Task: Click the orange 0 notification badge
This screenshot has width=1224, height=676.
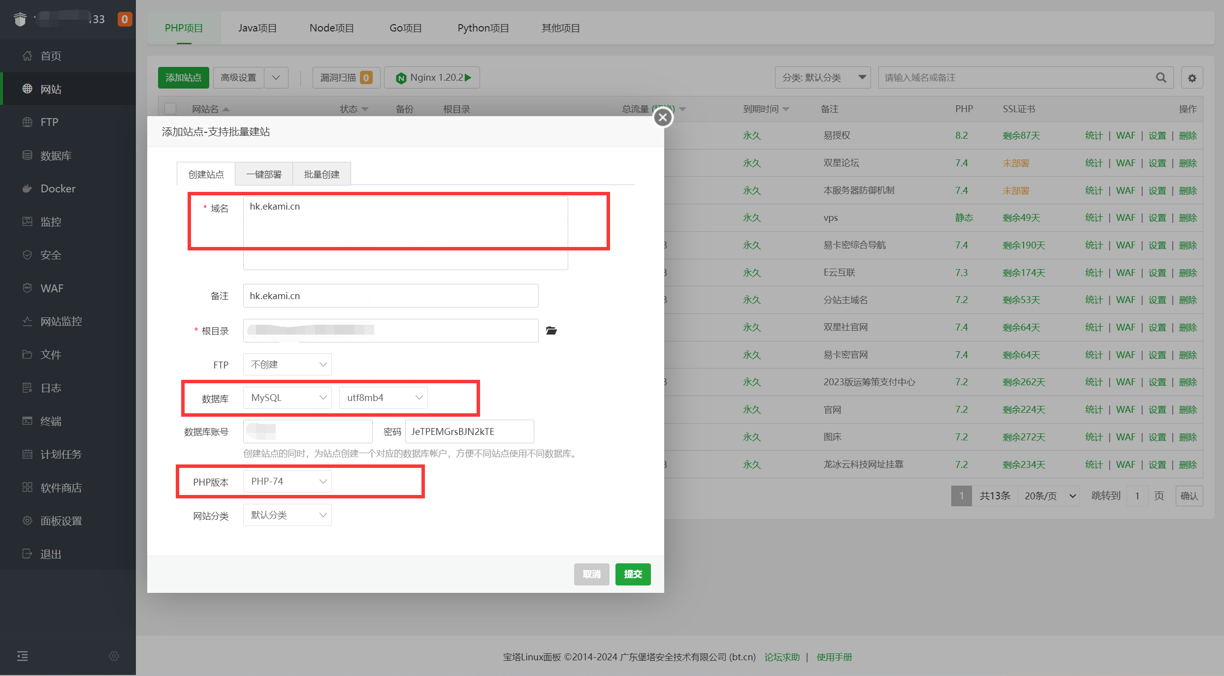Action: [125, 19]
